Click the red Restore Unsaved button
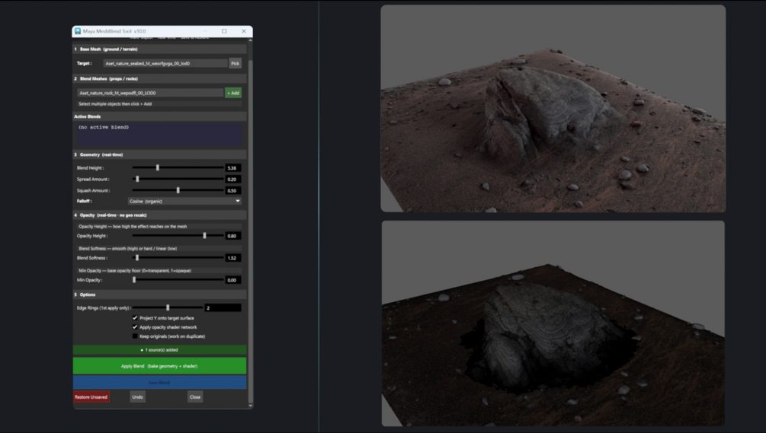 [91, 397]
